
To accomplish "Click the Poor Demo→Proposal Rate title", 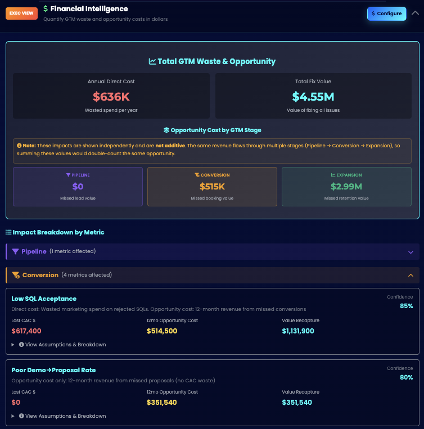I will 53,370.
